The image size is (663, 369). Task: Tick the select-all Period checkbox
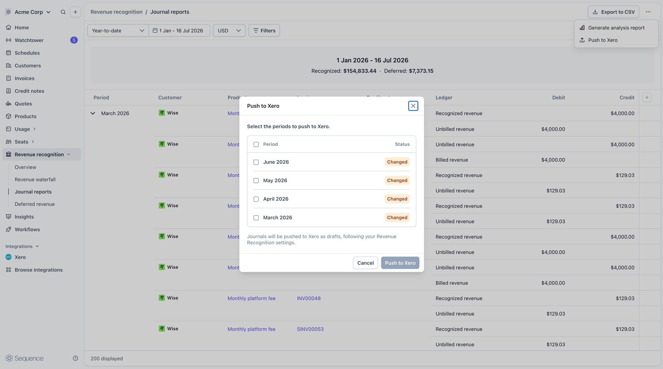[256, 144]
